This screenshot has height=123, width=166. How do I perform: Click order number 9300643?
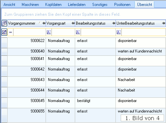[x=37, y=80]
